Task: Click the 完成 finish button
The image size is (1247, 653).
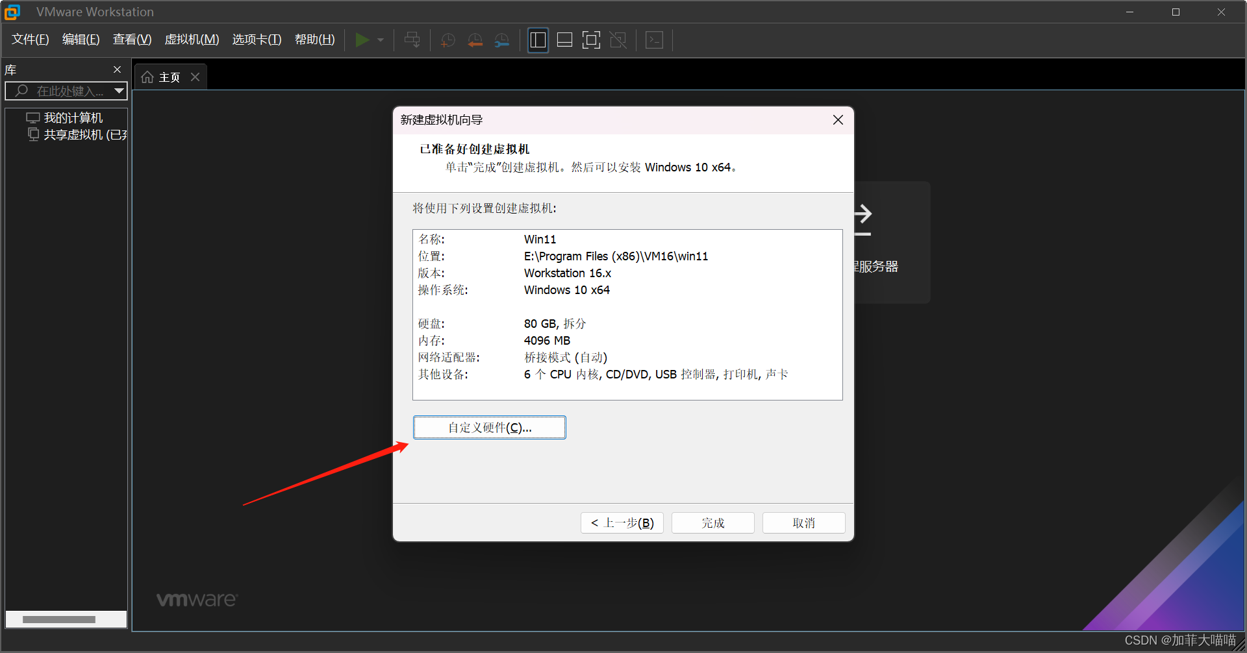Action: coord(713,523)
